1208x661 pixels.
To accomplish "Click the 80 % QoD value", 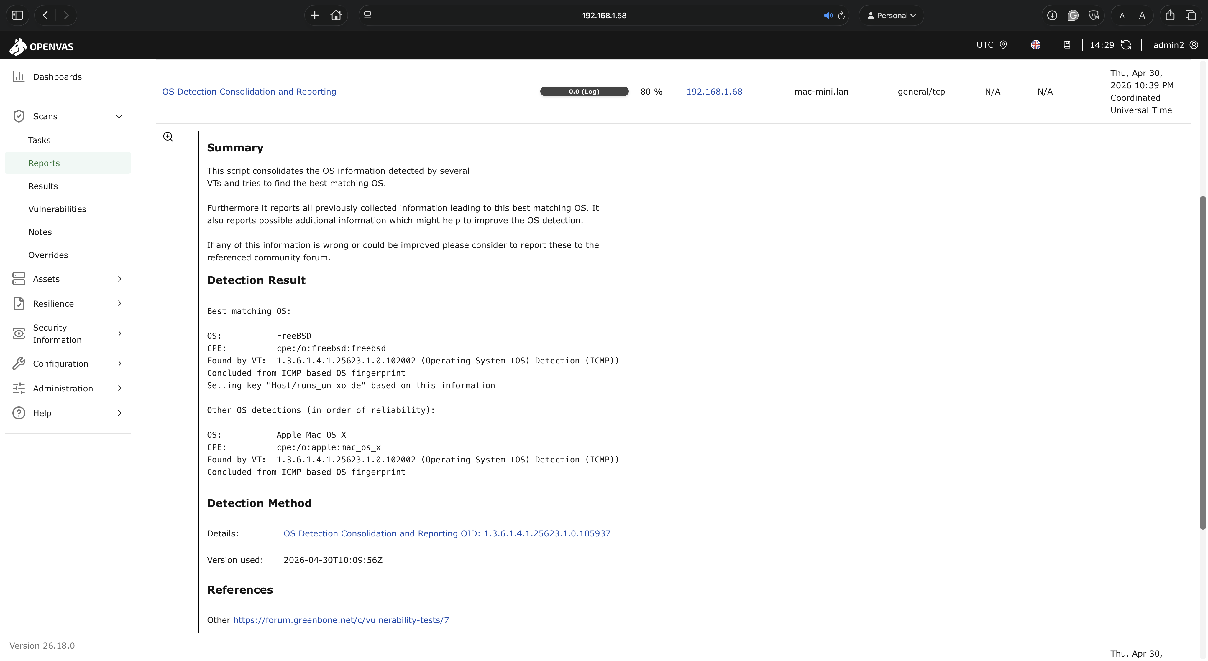I will [651, 92].
